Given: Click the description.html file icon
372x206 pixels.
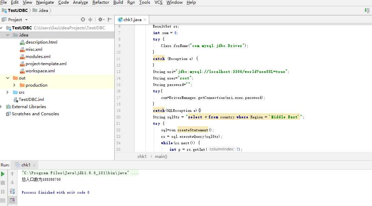Looking at the screenshot, I should (22, 42).
